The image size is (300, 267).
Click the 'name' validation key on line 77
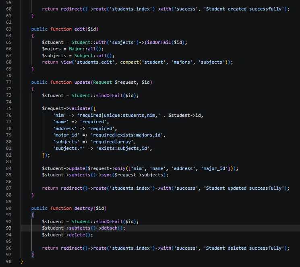[x=61, y=122]
